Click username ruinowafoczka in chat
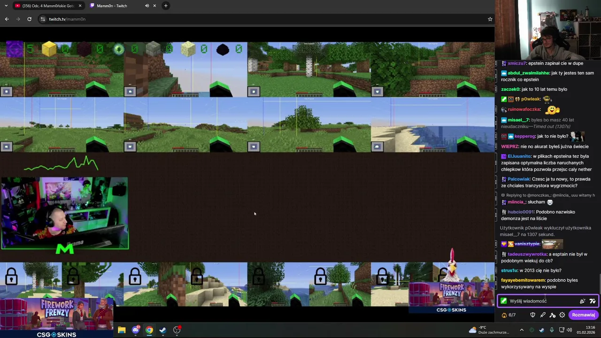 [524, 109]
